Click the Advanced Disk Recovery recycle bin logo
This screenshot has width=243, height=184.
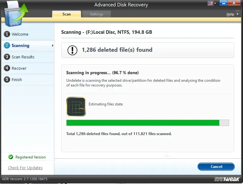16,14
